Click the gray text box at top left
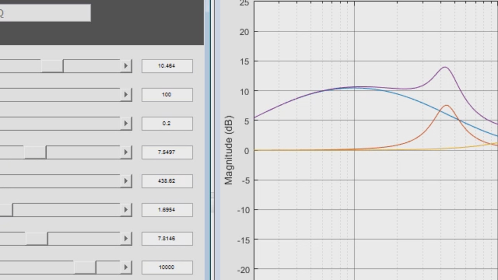Screen dimensions: 498x280 click(45, 13)
